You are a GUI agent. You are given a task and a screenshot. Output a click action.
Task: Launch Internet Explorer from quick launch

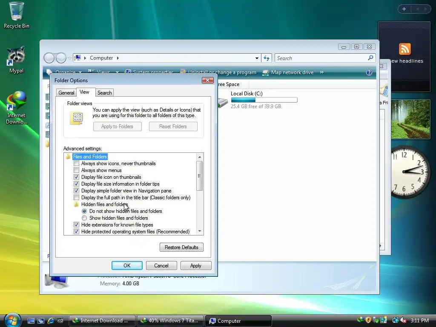(x=51, y=321)
